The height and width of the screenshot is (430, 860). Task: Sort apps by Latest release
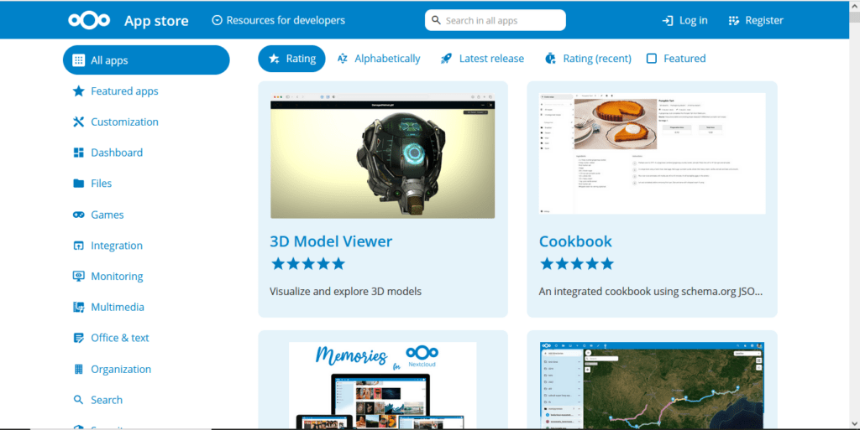click(x=482, y=59)
